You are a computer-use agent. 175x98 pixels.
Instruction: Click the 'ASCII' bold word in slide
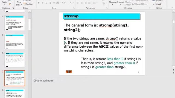click(x=104, y=47)
